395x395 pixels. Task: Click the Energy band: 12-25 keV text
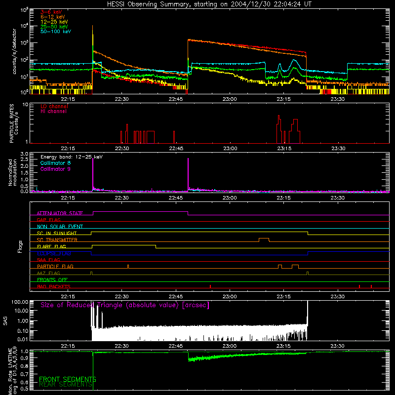72,157
